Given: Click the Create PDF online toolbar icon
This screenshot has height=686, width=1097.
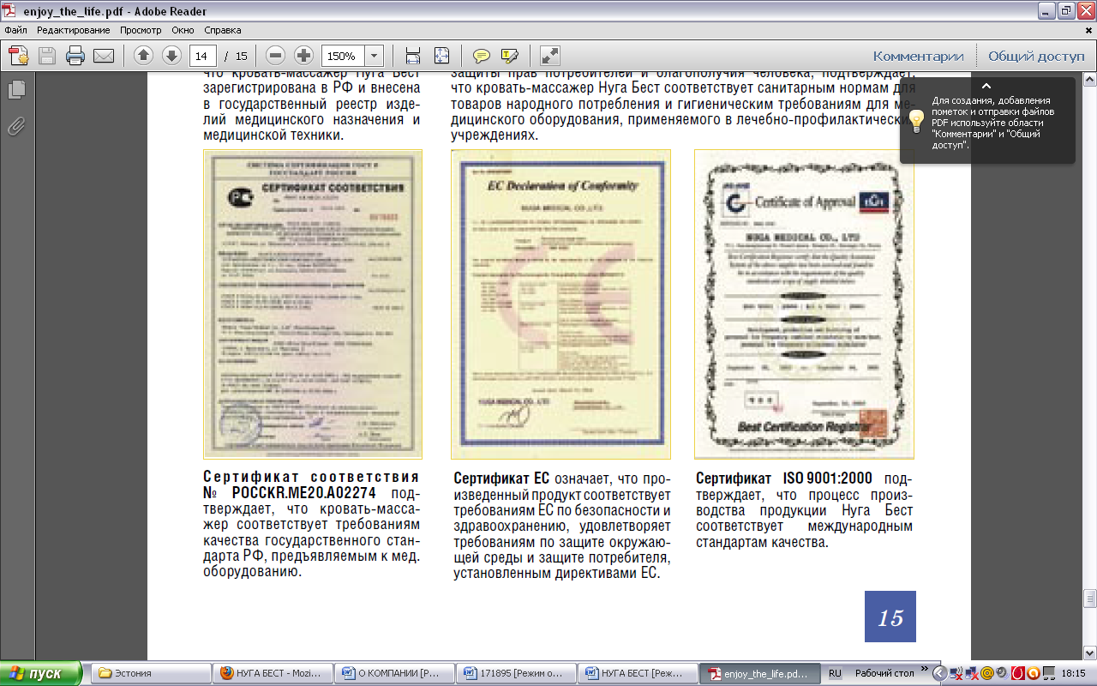Looking at the screenshot, I should pos(19,57).
